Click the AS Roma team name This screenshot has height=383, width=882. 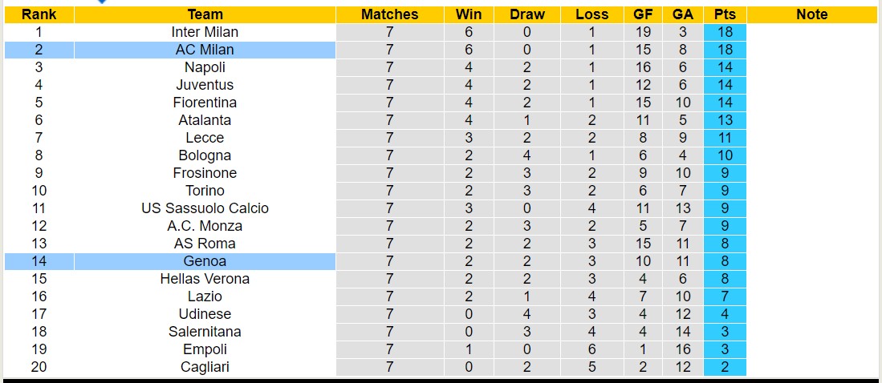(x=205, y=244)
